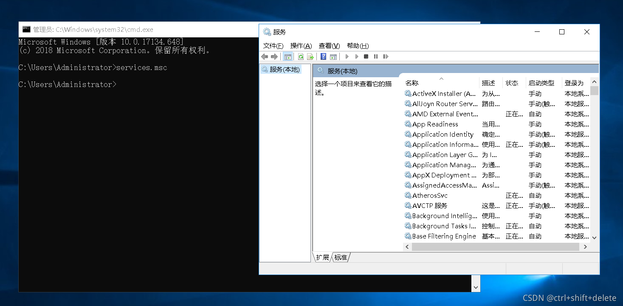This screenshot has height=306, width=623.
Task: Click the gear icon beside Base Filtering Engine
Action: tap(408, 236)
